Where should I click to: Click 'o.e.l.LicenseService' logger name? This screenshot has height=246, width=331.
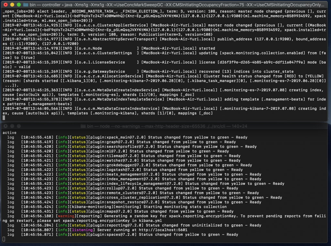point(102,62)
